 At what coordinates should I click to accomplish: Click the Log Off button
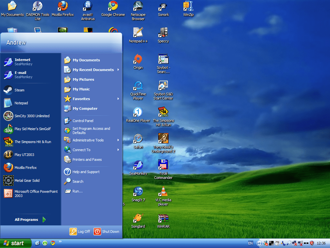click(80, 232)
